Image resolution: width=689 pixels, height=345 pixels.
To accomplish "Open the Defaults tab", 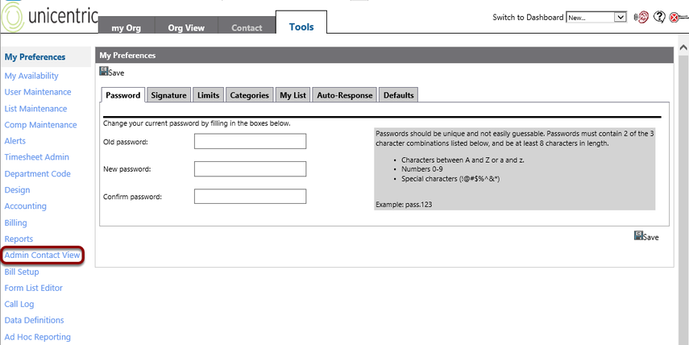I will (399, 95).
